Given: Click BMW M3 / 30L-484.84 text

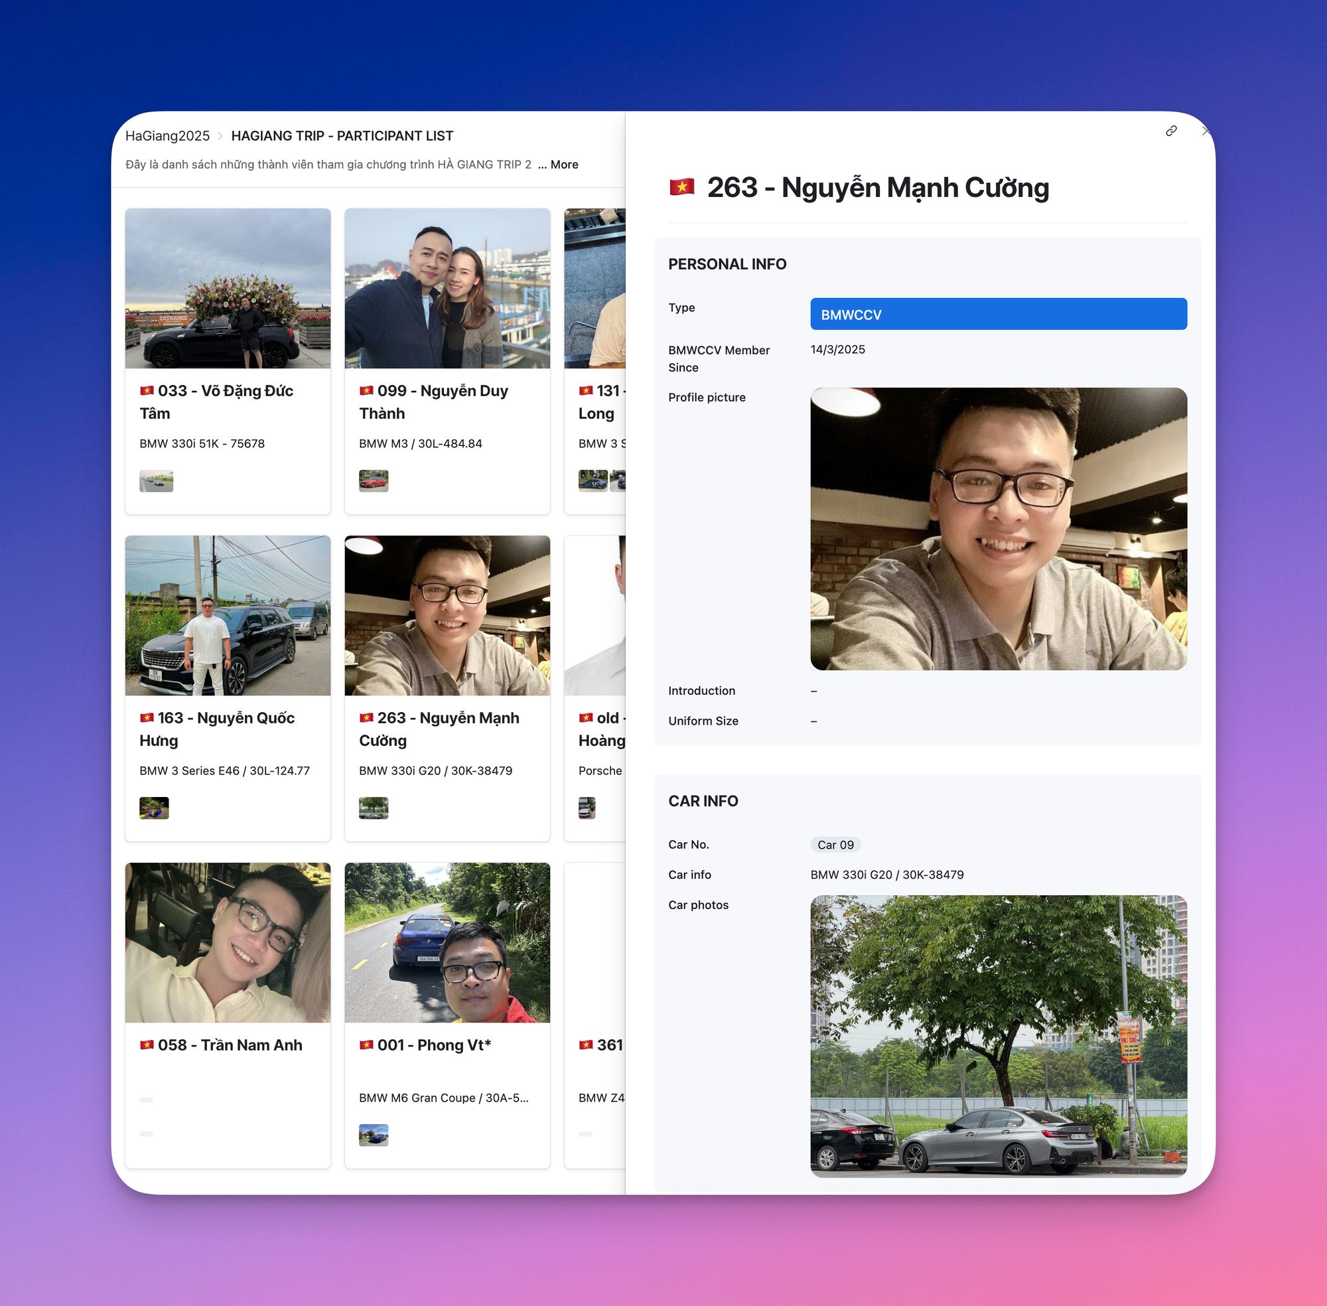Looking at the screenshot, I should pos(421,444).
